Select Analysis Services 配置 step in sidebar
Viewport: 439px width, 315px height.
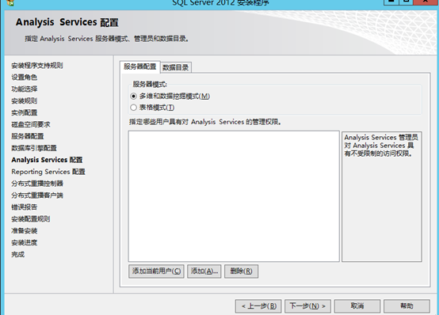[x=47, y=160]
